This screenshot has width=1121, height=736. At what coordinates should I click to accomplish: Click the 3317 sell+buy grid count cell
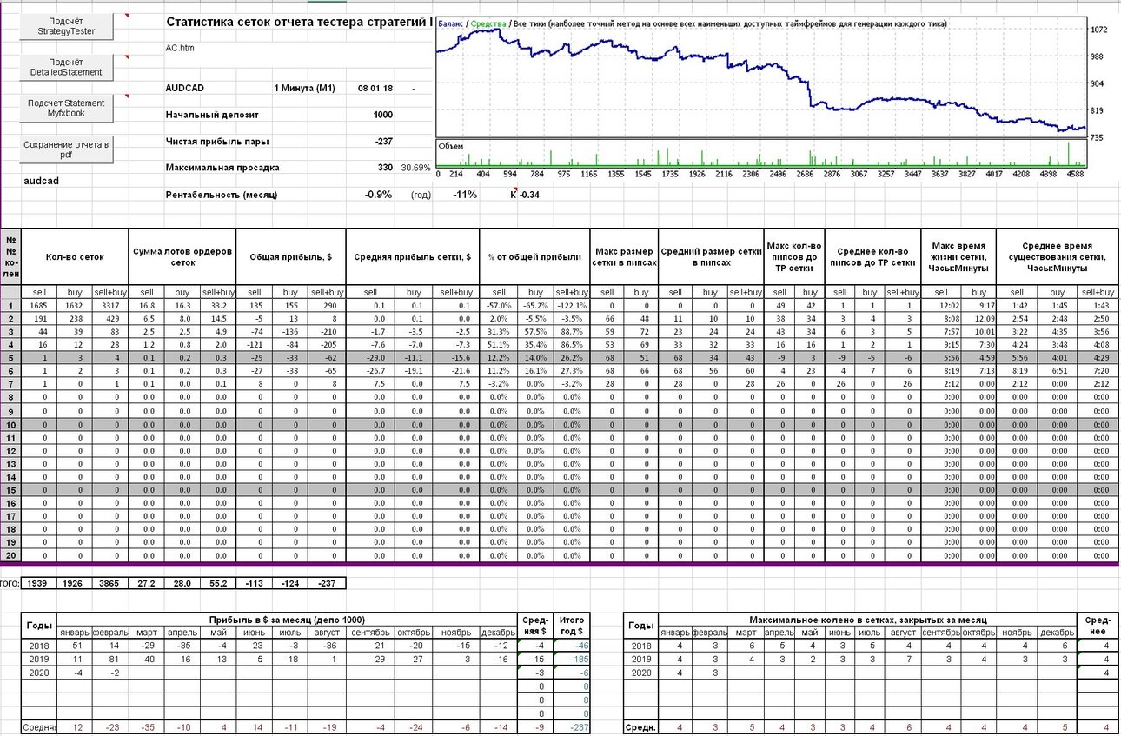(110, 306)
